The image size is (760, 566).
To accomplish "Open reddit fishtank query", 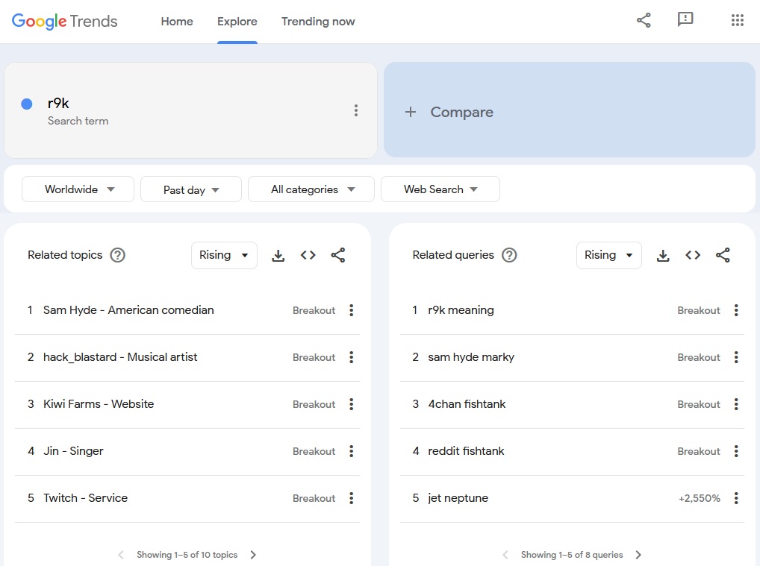I will click(466, 450).
